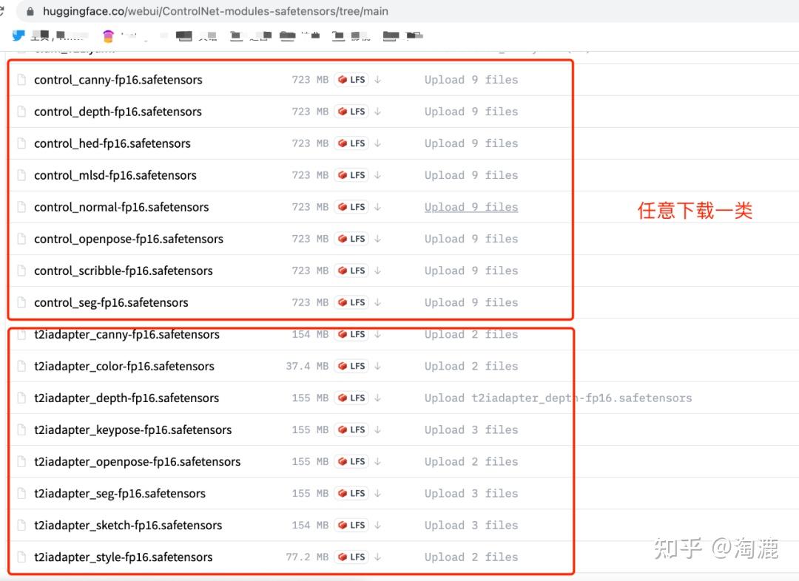Click the LFS badge beside t2iadapter_color-fp16.safetensors
This screenshot has width=799, height=581.
point(351,366)
